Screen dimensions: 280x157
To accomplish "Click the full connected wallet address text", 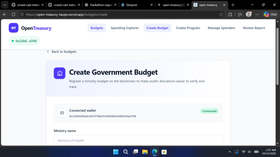I will (102, 116).
